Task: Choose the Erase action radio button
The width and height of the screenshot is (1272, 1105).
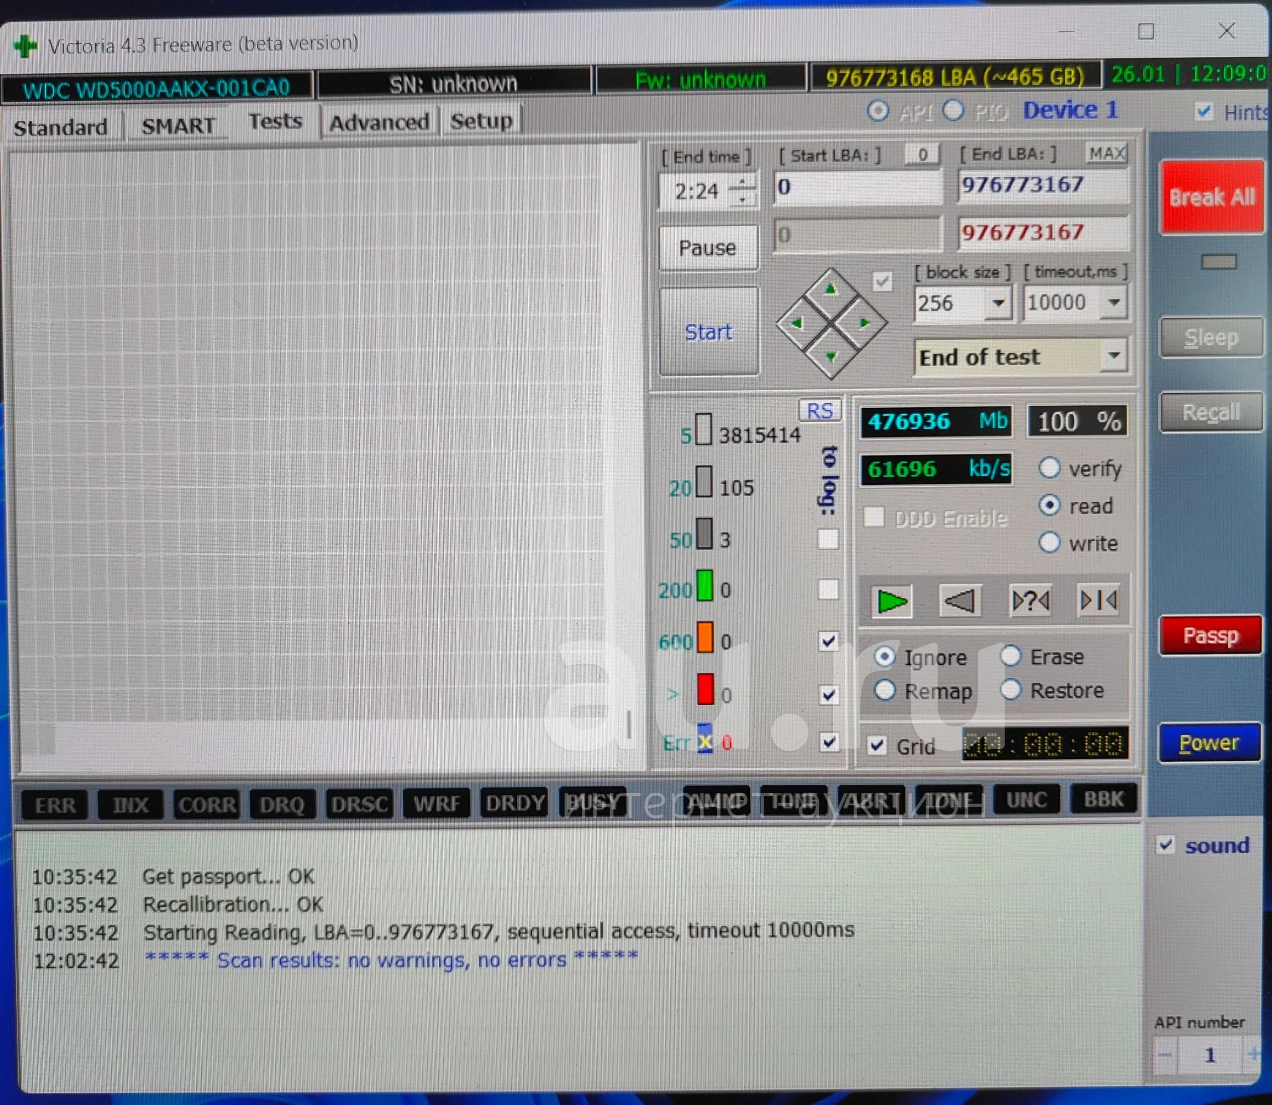Action: click(x=1011, y=656)
